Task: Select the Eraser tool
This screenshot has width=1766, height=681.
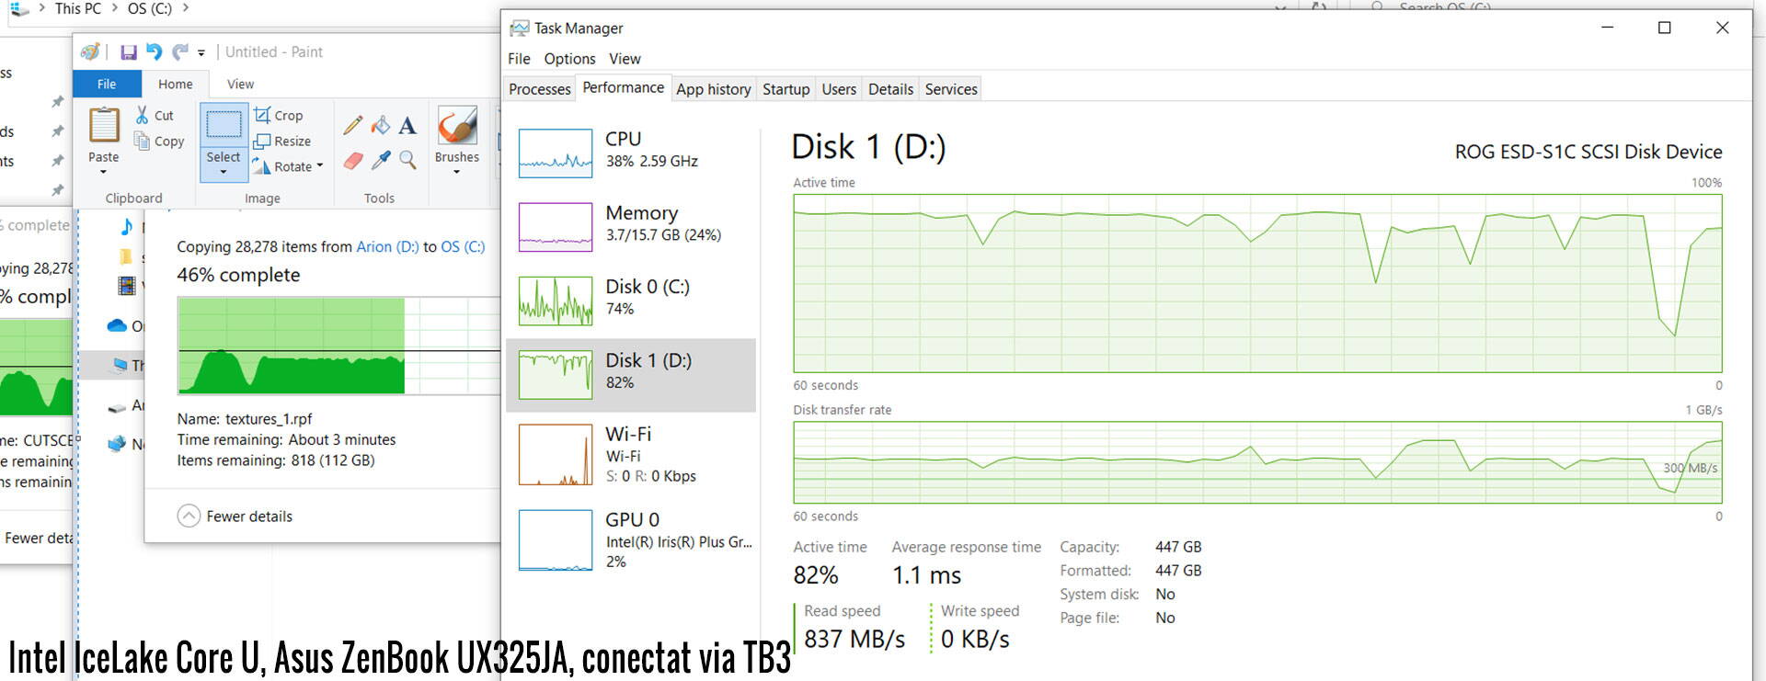Action: tap(353, 161)
